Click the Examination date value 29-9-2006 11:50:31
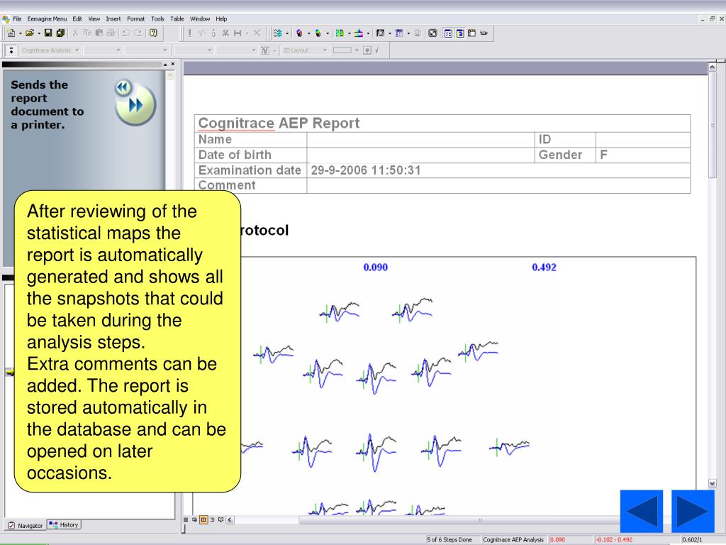Image resolution: width=726 pixels, height=545 pixels. 366,170
